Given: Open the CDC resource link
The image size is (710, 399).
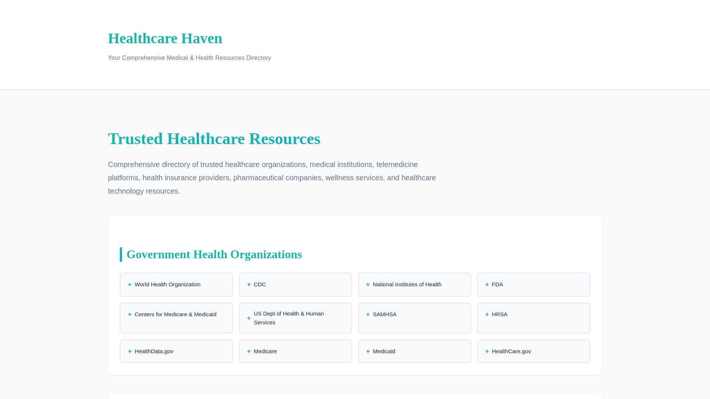Looking at the screenshot, I should click(295, 284).
